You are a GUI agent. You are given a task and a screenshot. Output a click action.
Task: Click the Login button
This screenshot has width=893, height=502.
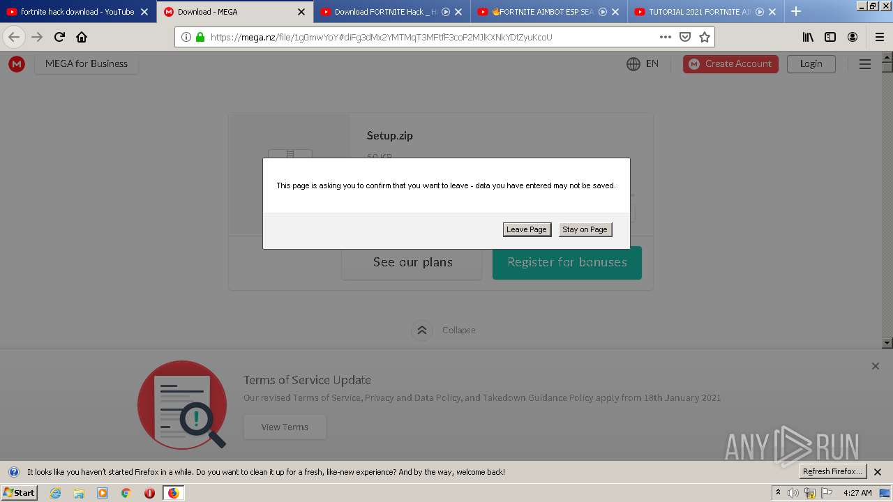coord(811,63)
